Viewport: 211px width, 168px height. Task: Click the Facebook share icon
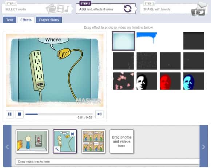click(x=194, y=12)
